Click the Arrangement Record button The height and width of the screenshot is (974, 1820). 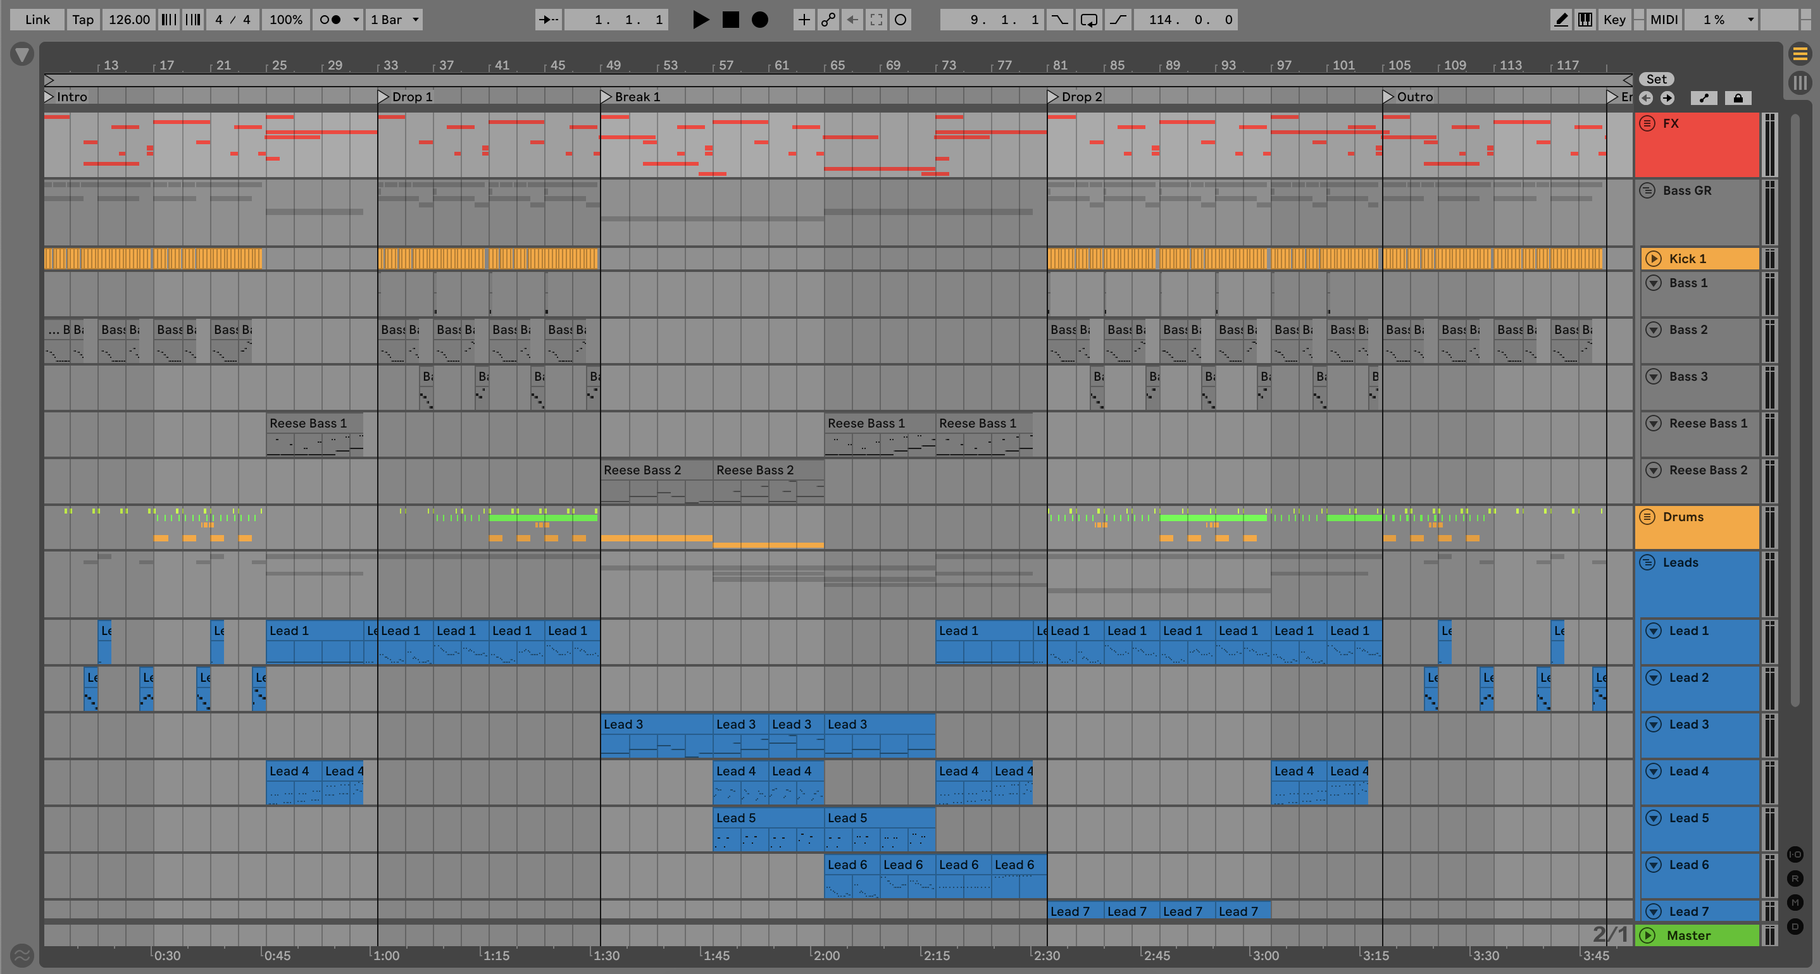(x=759, y=20)
